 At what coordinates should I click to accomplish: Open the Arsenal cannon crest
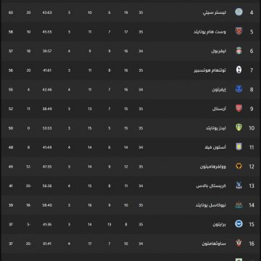point(239,109)
